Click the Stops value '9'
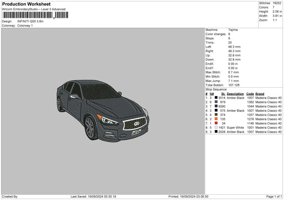Image resolution: width=284 pixels, height=200 pixels. coord(229,38)
